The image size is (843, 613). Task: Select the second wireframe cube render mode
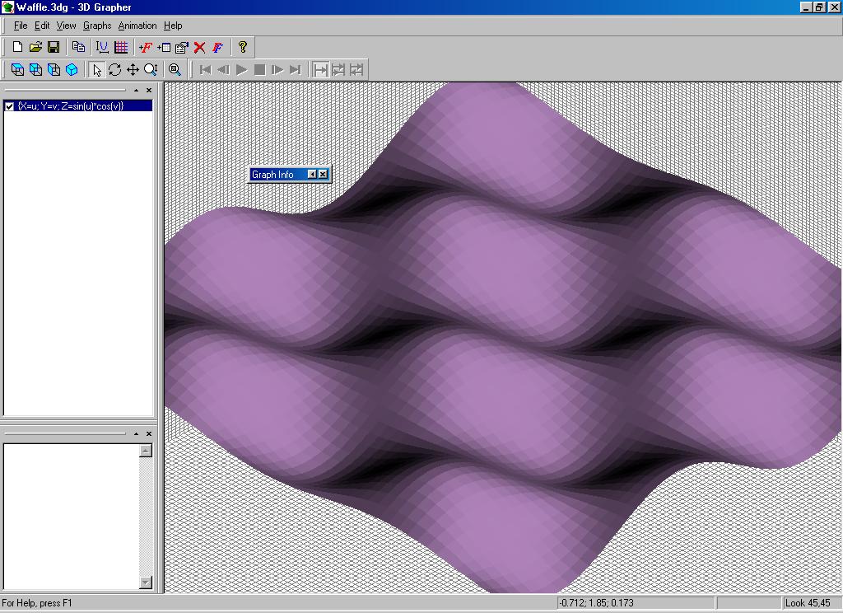[x=35, y=69]
